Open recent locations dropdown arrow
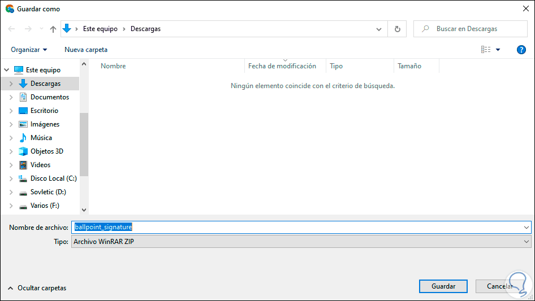 (x=41, y=29)
